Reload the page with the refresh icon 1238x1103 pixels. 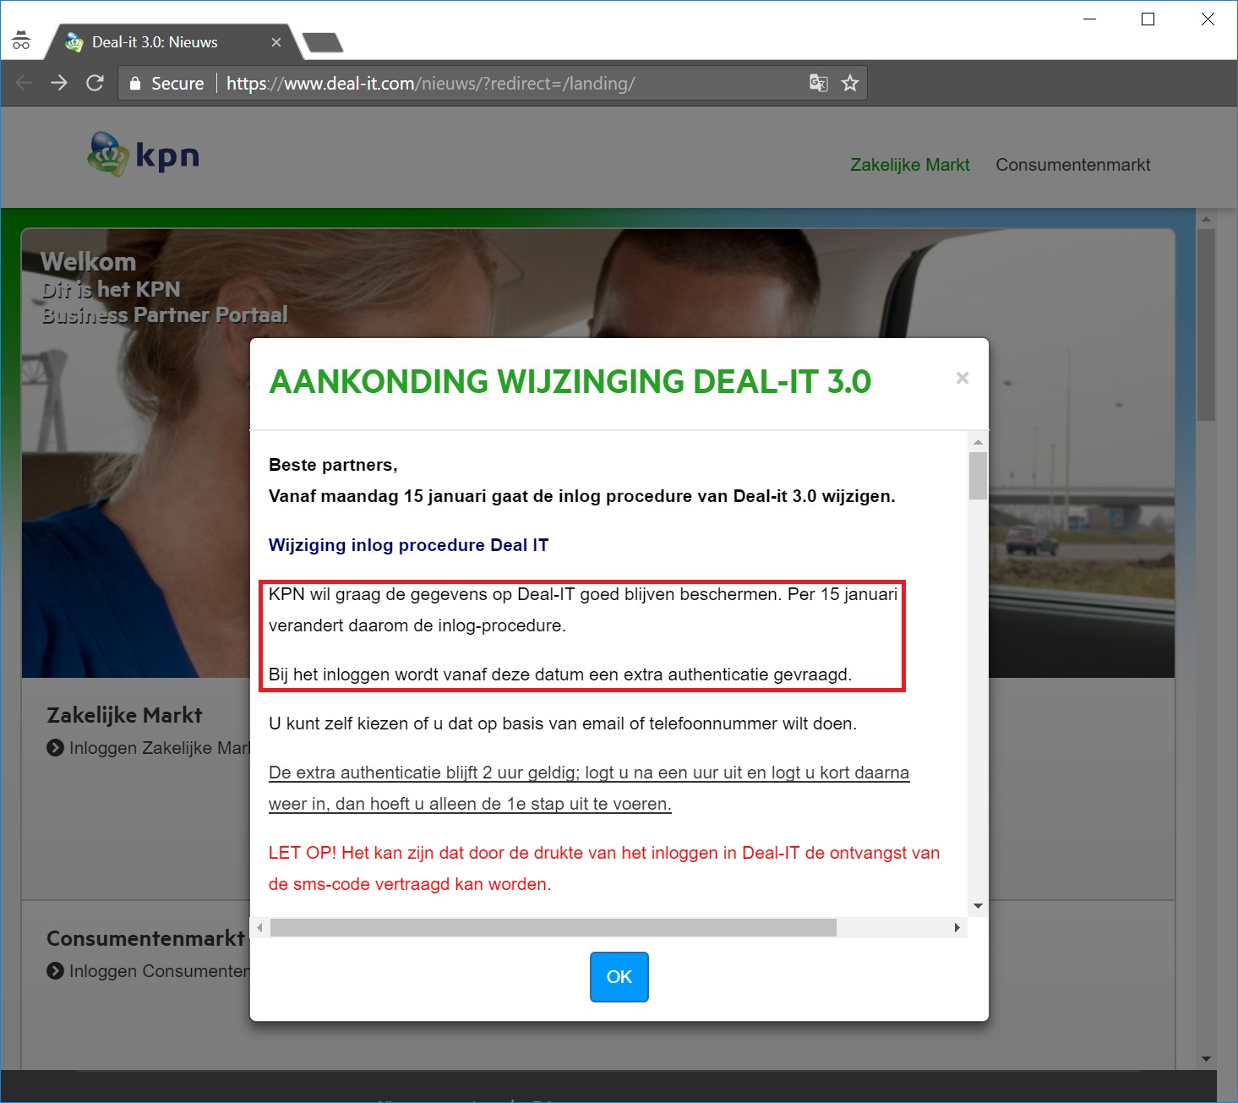click(x=95, y=83)
